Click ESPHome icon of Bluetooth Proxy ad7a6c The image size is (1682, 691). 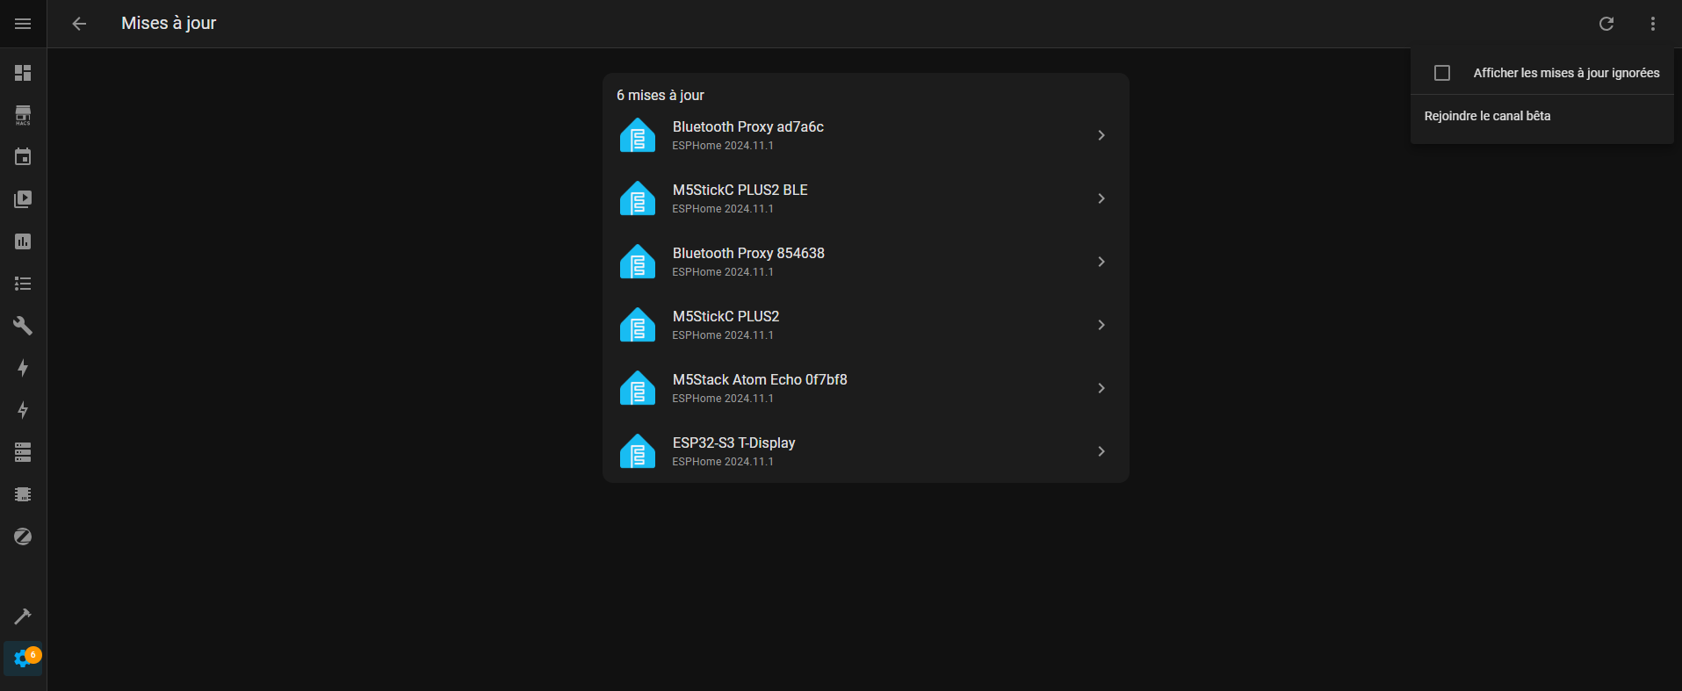point(638,135)
